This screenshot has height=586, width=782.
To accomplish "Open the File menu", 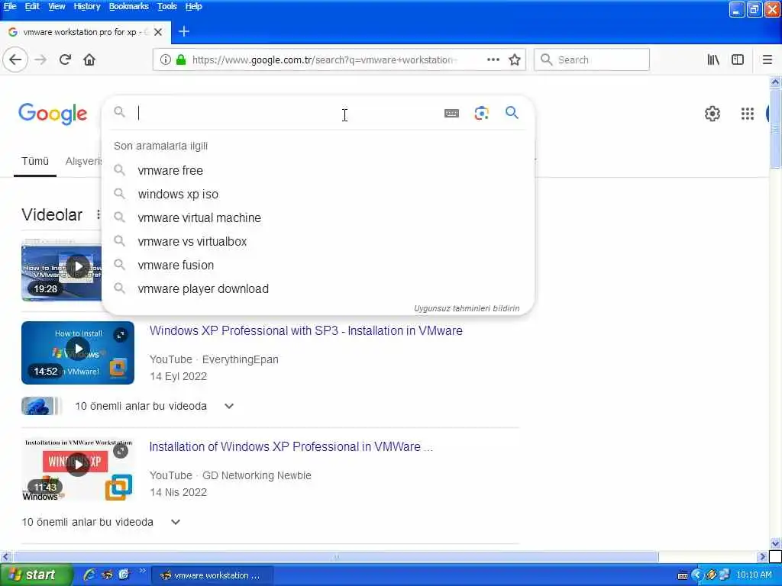I will pos(10,6).
